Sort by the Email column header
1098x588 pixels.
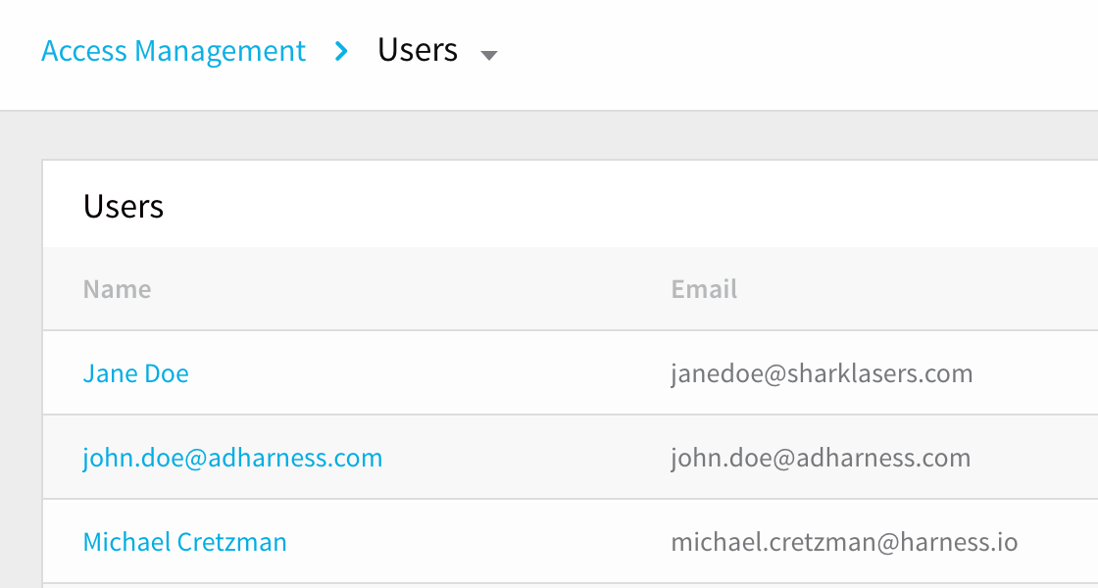(x=704, y=289)
